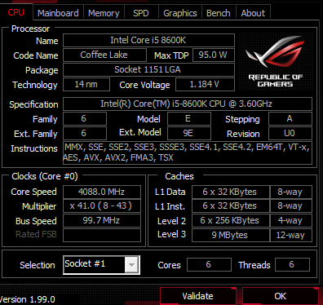Click the Threads count value 6
This screenshot has height=305, width=323.
coord(292,264)
